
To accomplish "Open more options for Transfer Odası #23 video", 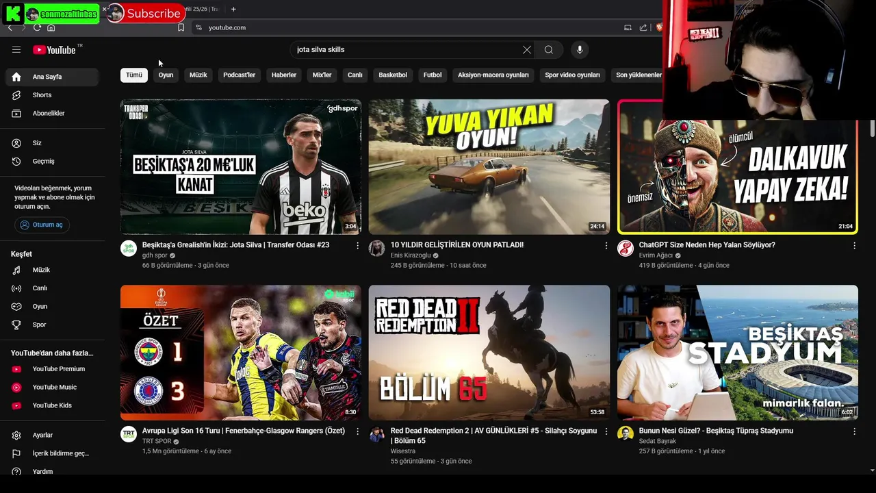I will [357, 245].
